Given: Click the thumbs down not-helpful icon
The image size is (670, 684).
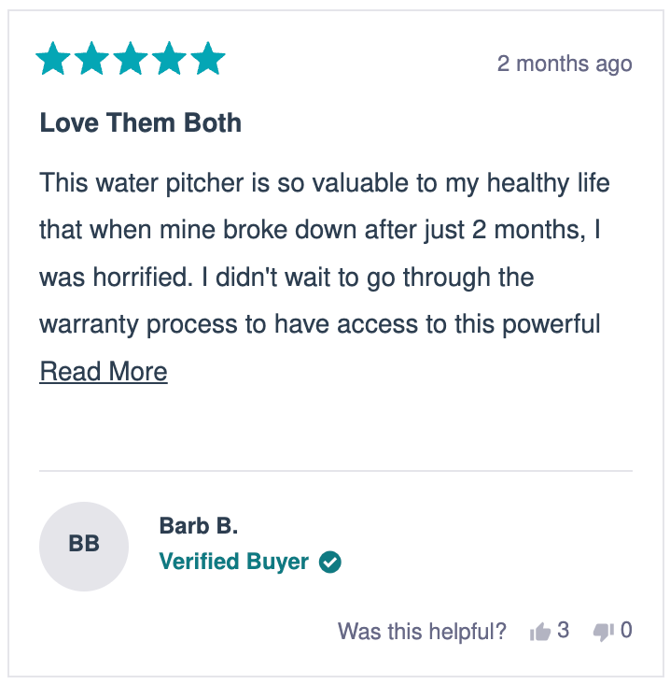Looking at the screenshot, I should click(x=604, y=632).
